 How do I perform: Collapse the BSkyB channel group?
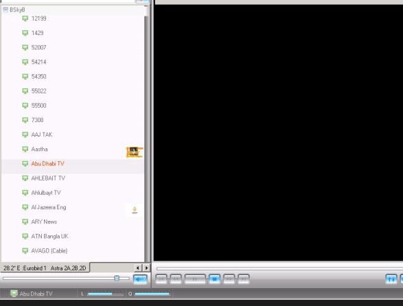point(5,10)
